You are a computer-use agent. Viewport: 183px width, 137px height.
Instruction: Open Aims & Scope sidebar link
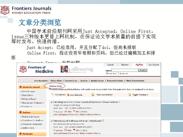point(28,91)
